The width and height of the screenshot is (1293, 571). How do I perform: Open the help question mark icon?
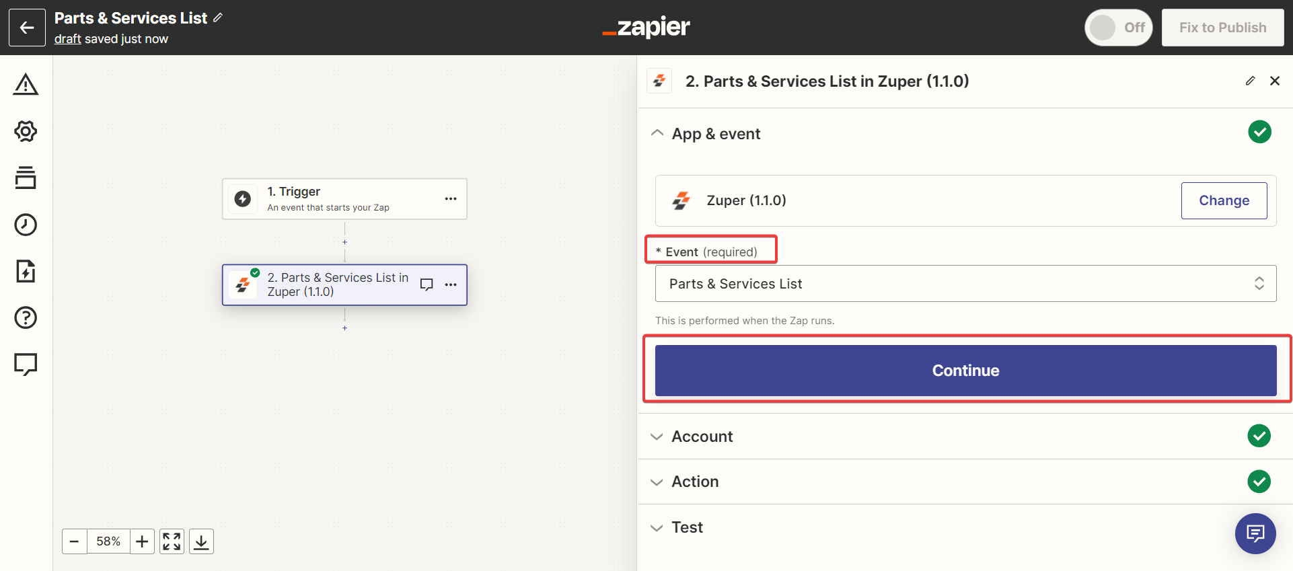26,317
